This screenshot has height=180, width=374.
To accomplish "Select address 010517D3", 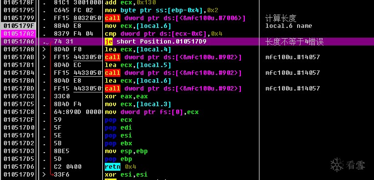I will click(x=19, y=151).
